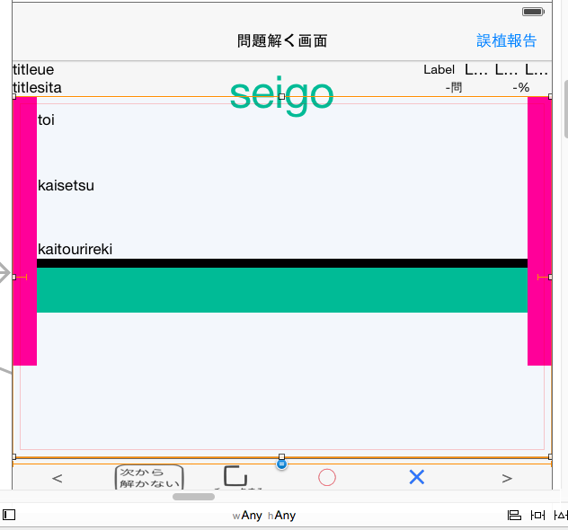Click the vertical canvas scrollbar thumb
This screenshot has width=568, height=530.
tap(566, 109)
